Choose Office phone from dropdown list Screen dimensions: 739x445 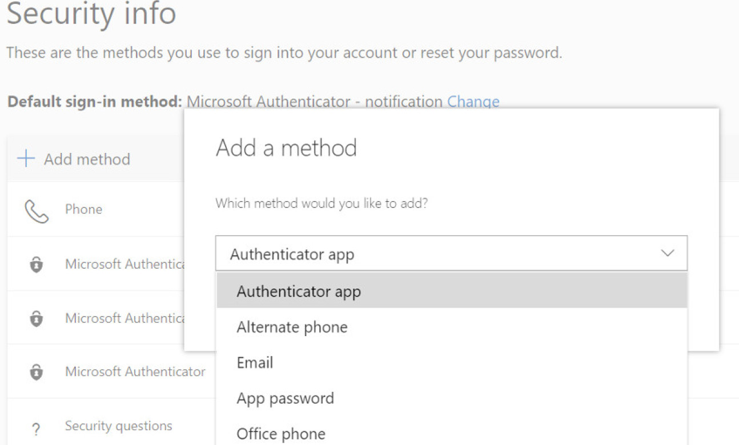coord(281,434)
